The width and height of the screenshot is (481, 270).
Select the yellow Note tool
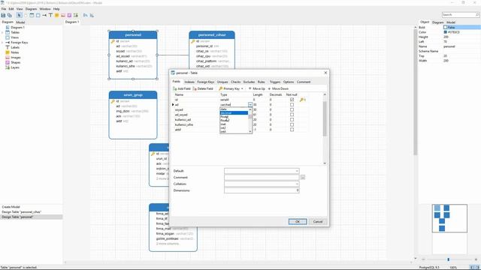coord(57,15)
